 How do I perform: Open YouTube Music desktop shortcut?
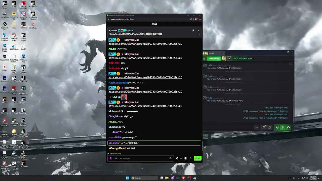[x=5, y=122]
